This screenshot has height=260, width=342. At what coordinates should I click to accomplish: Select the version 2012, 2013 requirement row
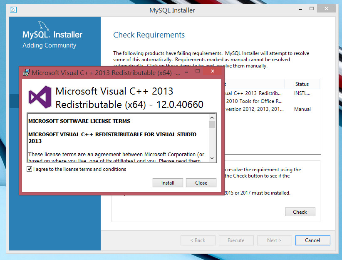tap(272, 109)
